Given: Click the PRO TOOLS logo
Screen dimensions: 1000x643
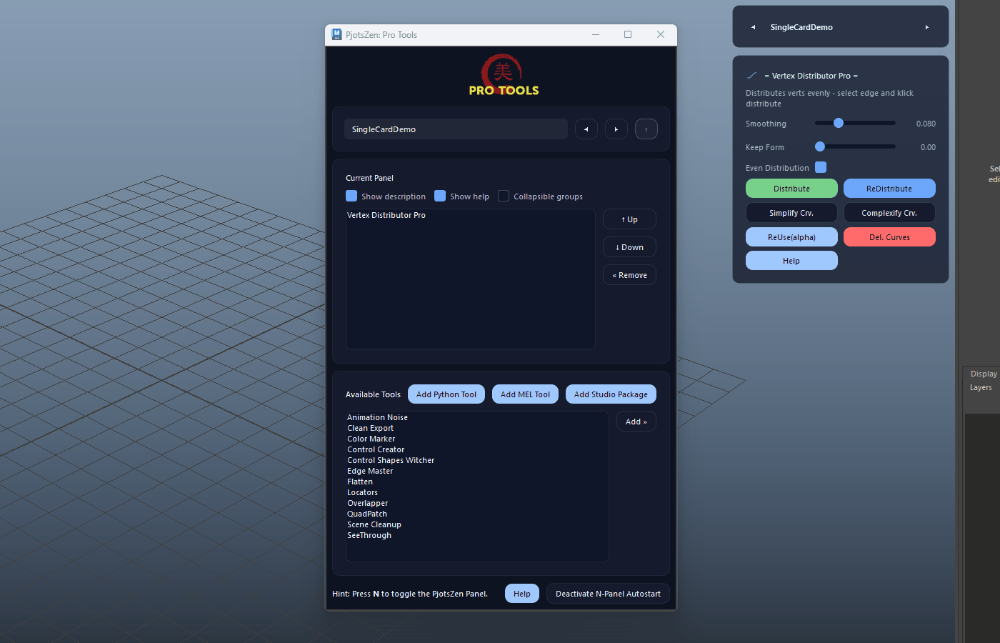Looking at the screenshot, I should (503, 75).
